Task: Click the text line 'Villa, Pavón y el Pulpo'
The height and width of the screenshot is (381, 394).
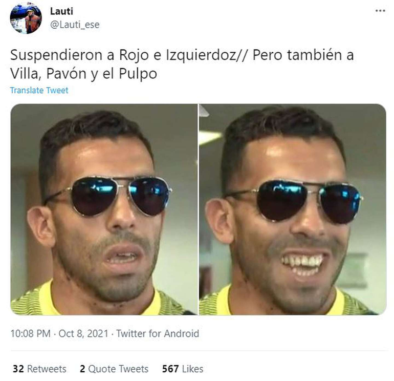Action: pyautogui.click(x=84, y=73)
